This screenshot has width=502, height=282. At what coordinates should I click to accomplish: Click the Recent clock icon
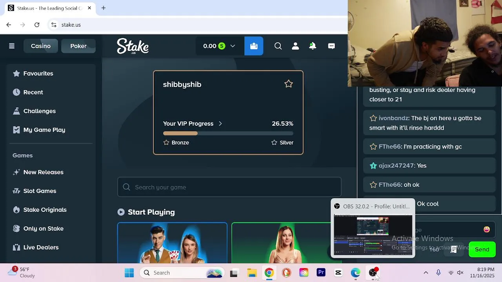point(16,92)
